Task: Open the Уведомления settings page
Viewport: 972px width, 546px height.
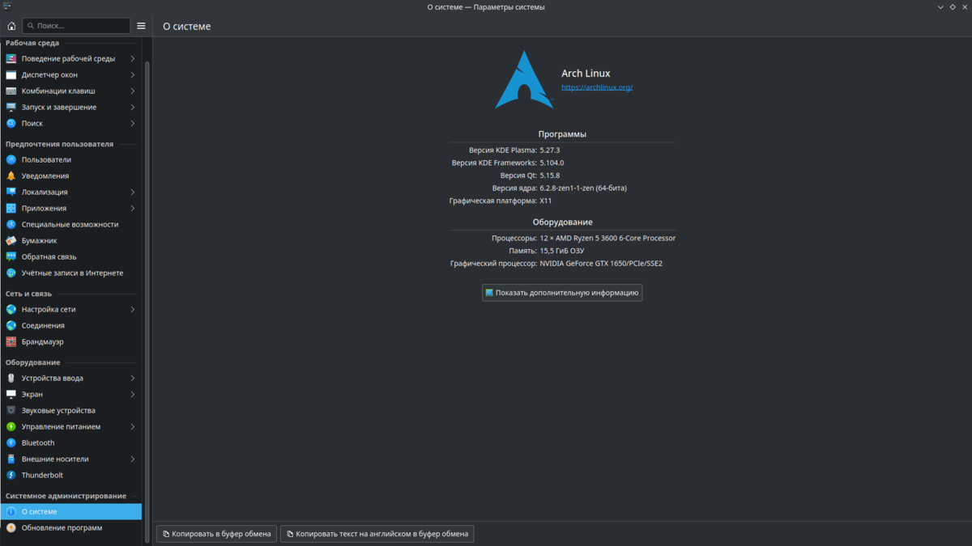Action: click(71, 176)
